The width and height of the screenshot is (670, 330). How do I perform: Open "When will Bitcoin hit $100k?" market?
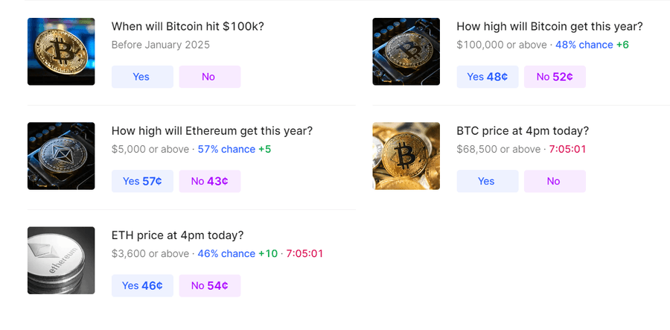tap(188, 27)
